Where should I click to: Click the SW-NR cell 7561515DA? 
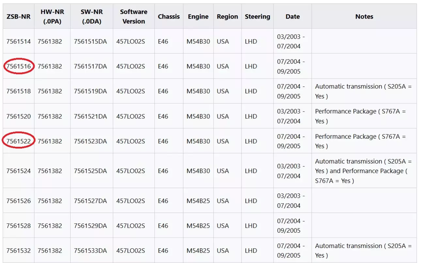pos(90,42)
